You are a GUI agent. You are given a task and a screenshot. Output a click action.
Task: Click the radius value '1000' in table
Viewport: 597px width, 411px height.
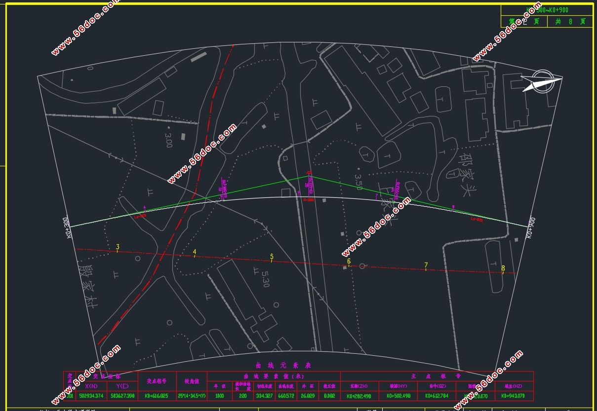(x=220, y=396)
